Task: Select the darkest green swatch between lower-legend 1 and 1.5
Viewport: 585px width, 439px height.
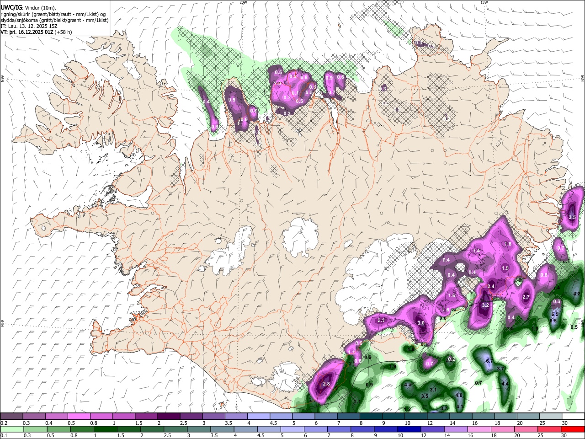Action: pos(106,429)
